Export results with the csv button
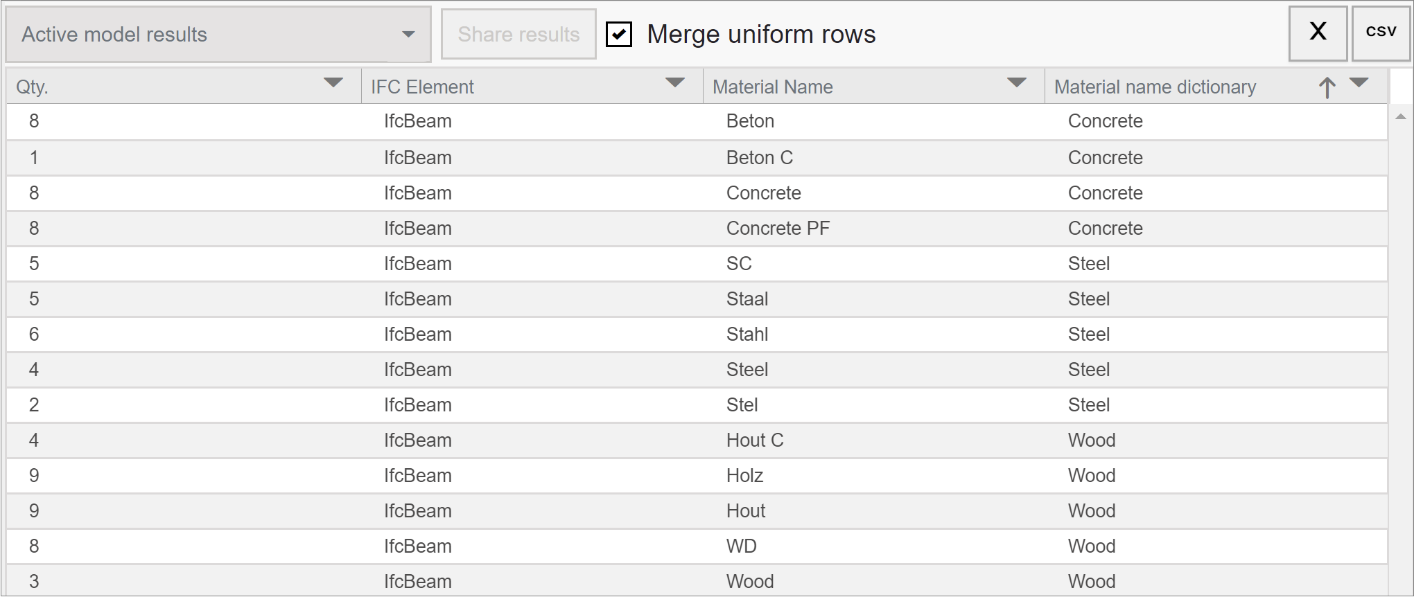The height and width of the screenshot is (597, 1414). pos(1381,33)
